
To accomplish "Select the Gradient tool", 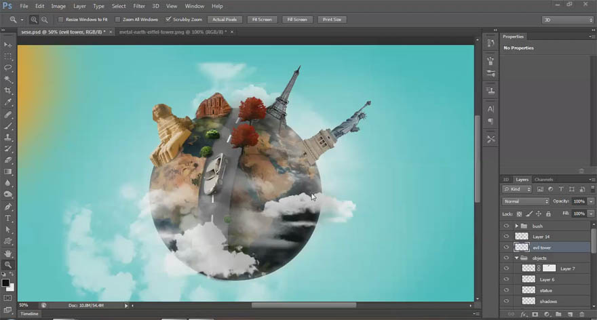I will [x=7, y=172].
